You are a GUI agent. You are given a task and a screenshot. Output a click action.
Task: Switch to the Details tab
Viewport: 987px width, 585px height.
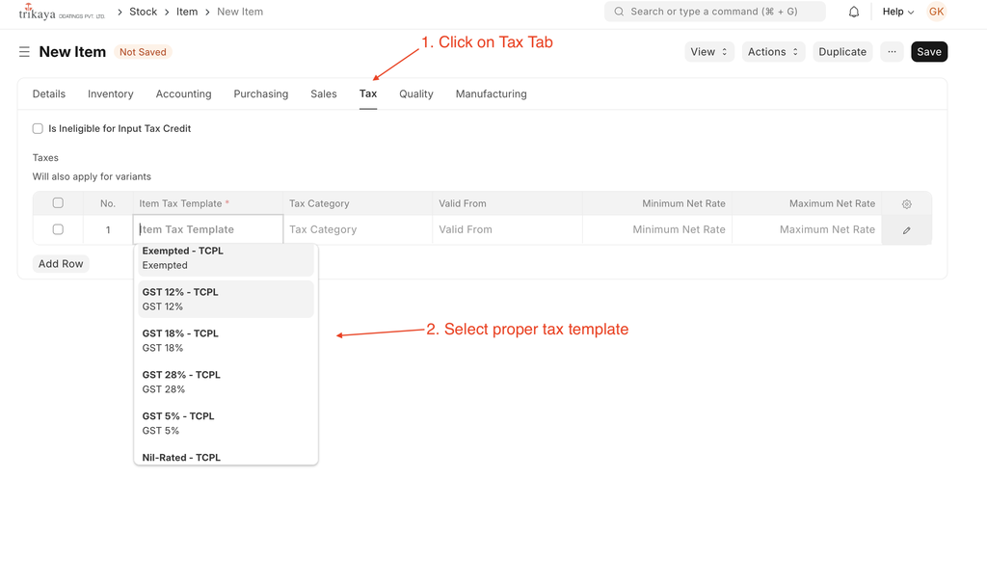(x=49, y=93)
